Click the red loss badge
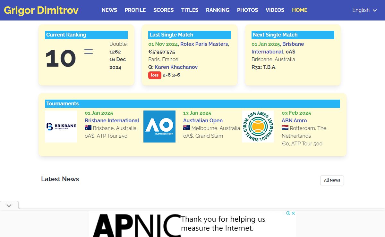This screenshot has width=385, height=237. tap(155, 75)
